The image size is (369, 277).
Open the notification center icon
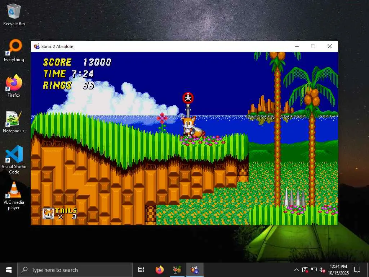point(357,270)
